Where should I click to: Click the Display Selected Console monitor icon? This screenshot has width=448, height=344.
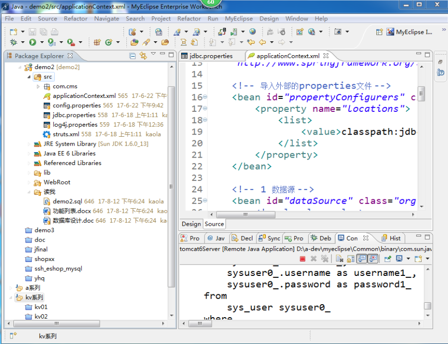click(399, 258)
